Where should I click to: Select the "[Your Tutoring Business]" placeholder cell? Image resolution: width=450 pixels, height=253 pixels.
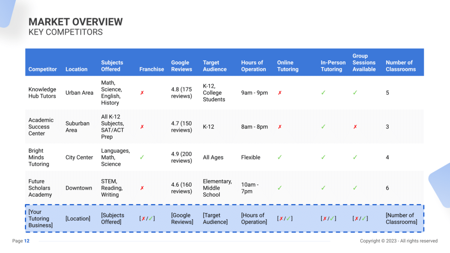pyautogui.click(x=40, y=219)
